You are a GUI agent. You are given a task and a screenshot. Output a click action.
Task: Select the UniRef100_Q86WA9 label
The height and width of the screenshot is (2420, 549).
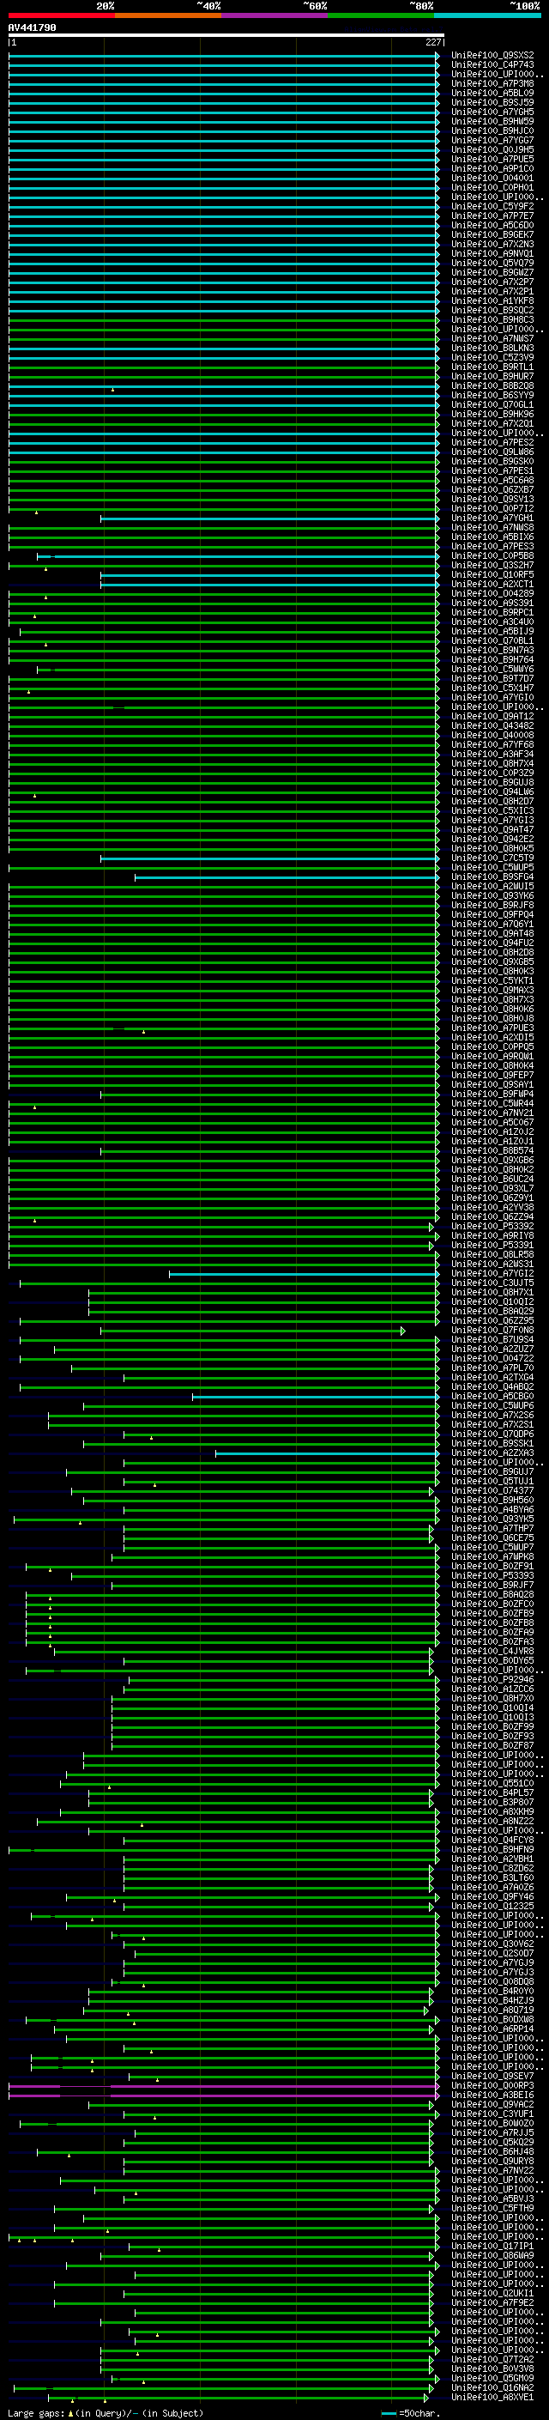[x=492, y=2257]
